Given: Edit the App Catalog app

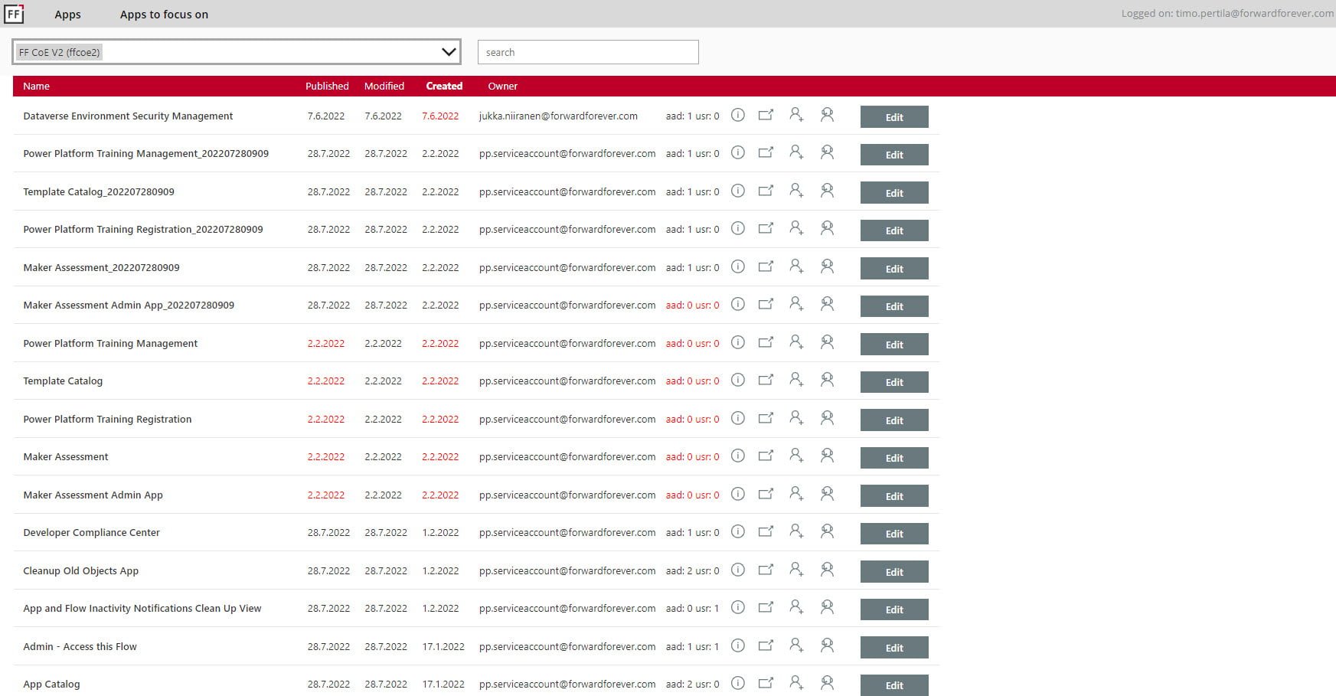Looking at the screenshot, I should pos(894,685).
